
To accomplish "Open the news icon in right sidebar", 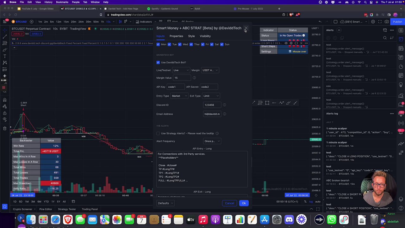I will point(401,48).
